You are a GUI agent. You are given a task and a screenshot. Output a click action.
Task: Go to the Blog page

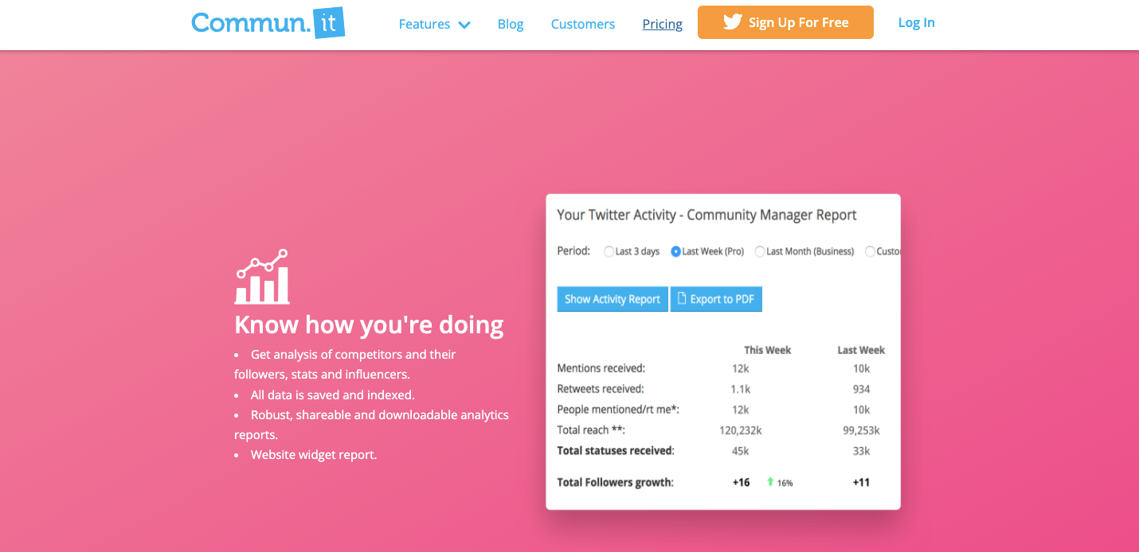[x=511, y=24]
